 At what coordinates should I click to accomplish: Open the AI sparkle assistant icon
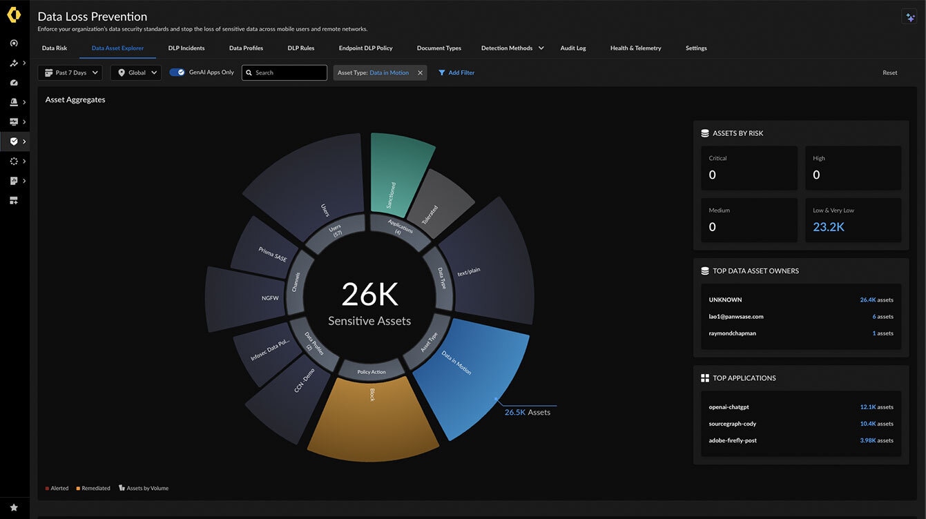(x=909, y=17)
